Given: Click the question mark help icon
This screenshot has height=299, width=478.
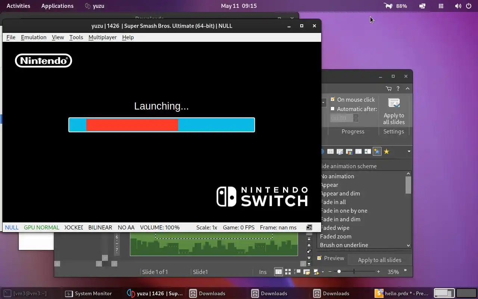Looking at the screenshot, I should pyautogui.click(x=398, y=89).
